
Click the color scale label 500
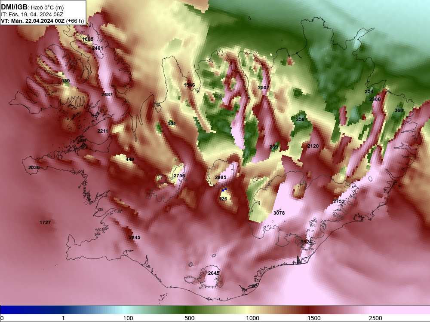pos(190,318)
